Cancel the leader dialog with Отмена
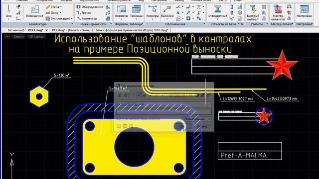 coord(202,126)
